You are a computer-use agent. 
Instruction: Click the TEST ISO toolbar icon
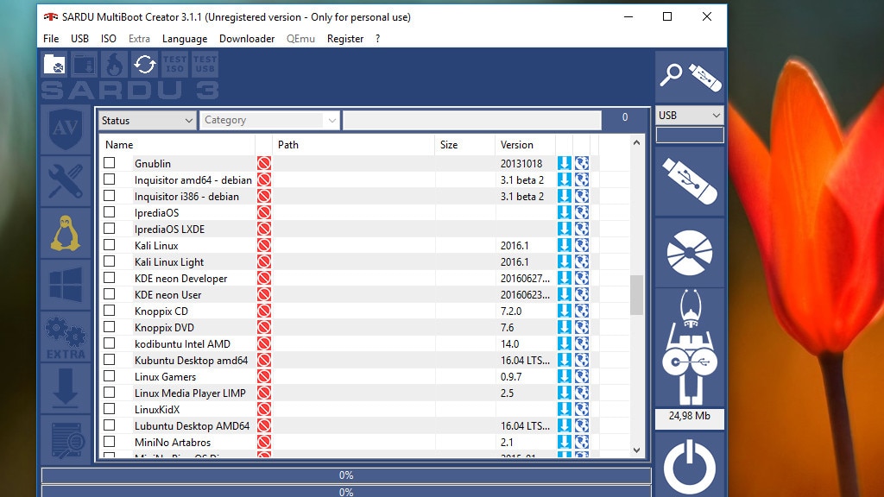point(174,64)
